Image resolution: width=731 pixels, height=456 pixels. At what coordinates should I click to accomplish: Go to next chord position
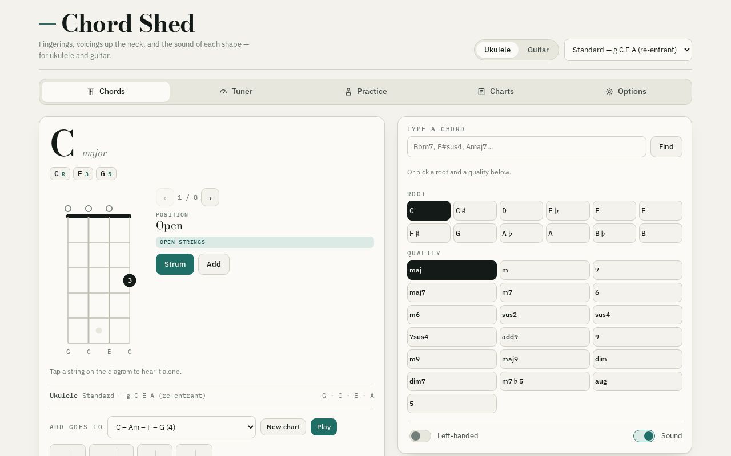click(x=210, y=197)
